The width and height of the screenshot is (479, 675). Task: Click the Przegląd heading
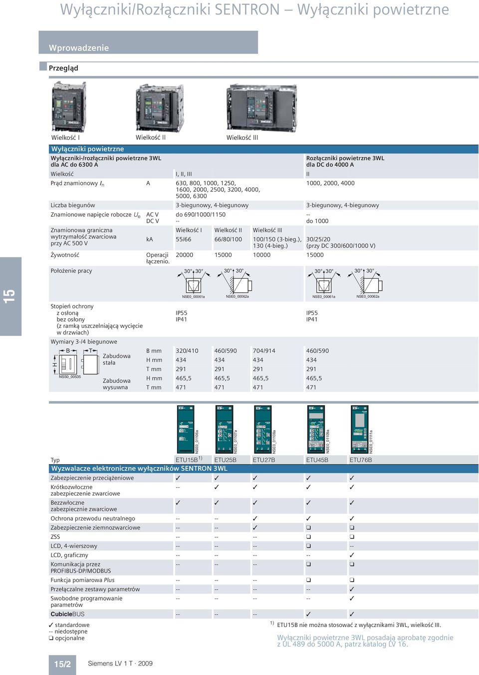[63, 68]
